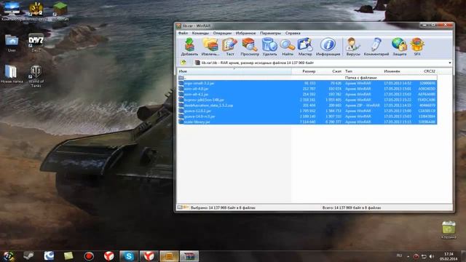Click the RU language indicator in tray
Screen dimensions: 466x262
pyautogui.click(x=399, y=255)
